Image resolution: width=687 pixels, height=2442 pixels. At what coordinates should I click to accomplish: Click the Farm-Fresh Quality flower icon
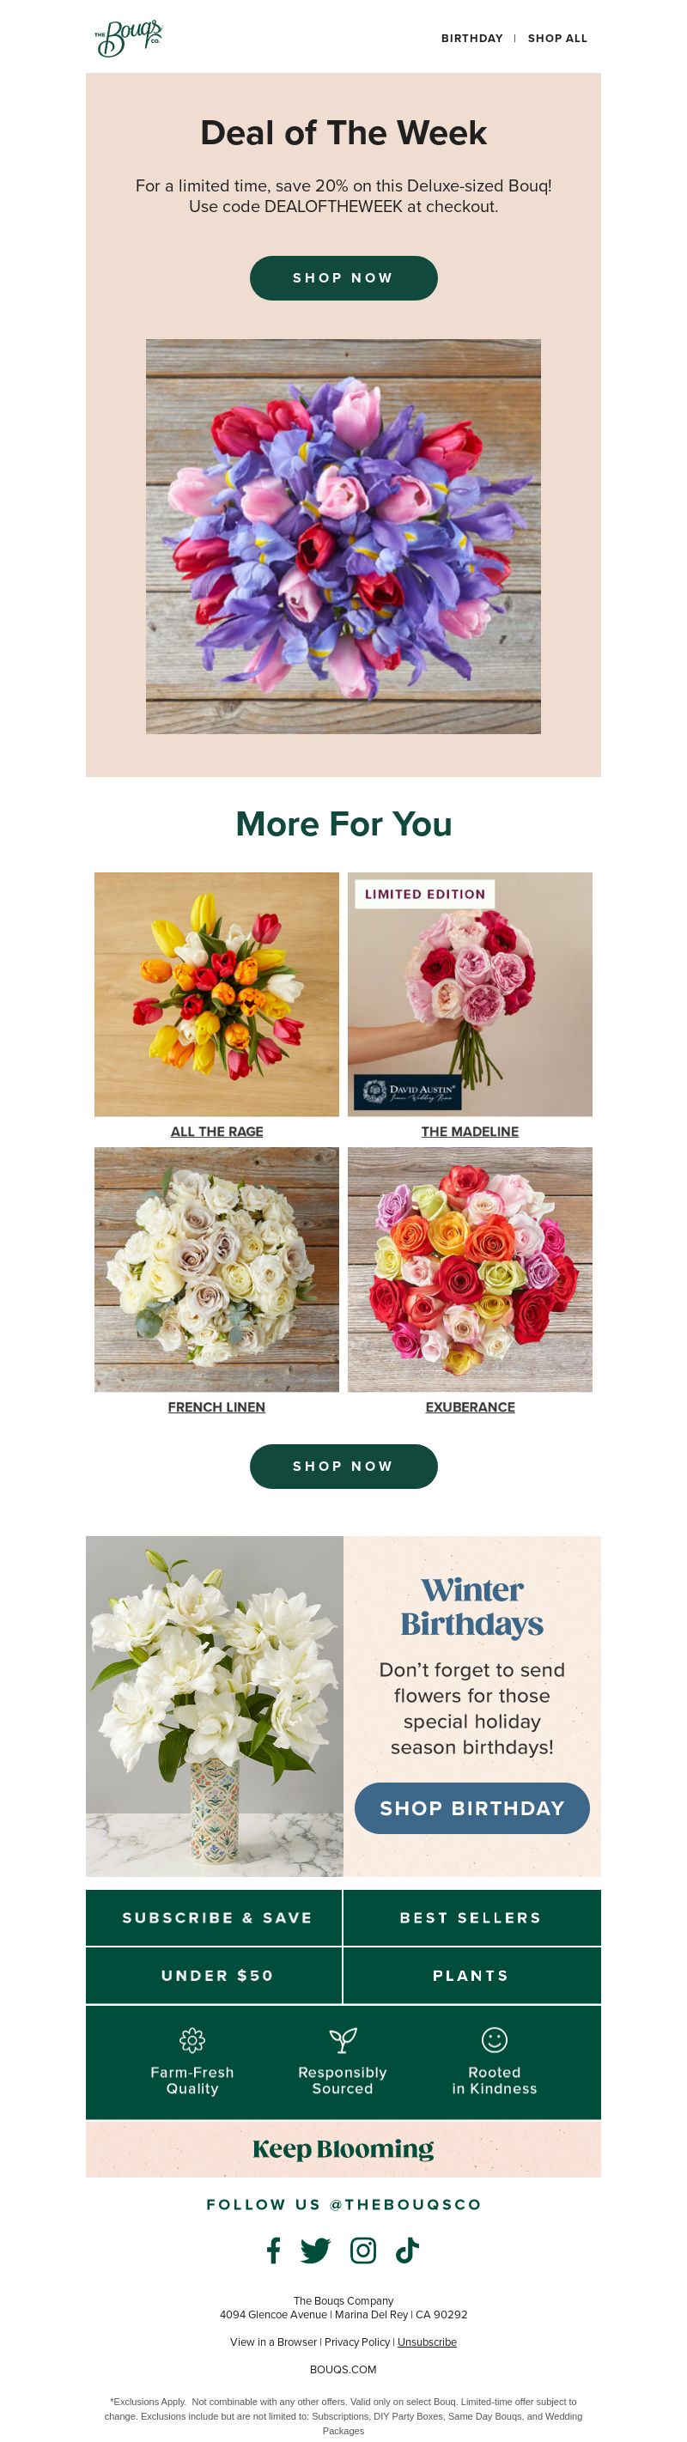pos(192,2039)
